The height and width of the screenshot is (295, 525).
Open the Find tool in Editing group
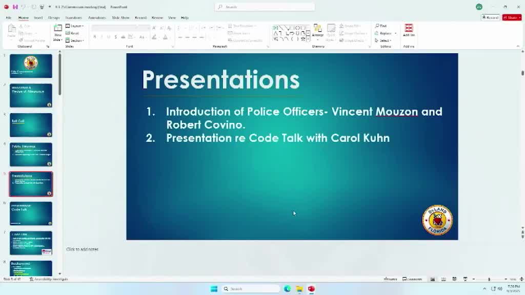[x=382, y=26]
